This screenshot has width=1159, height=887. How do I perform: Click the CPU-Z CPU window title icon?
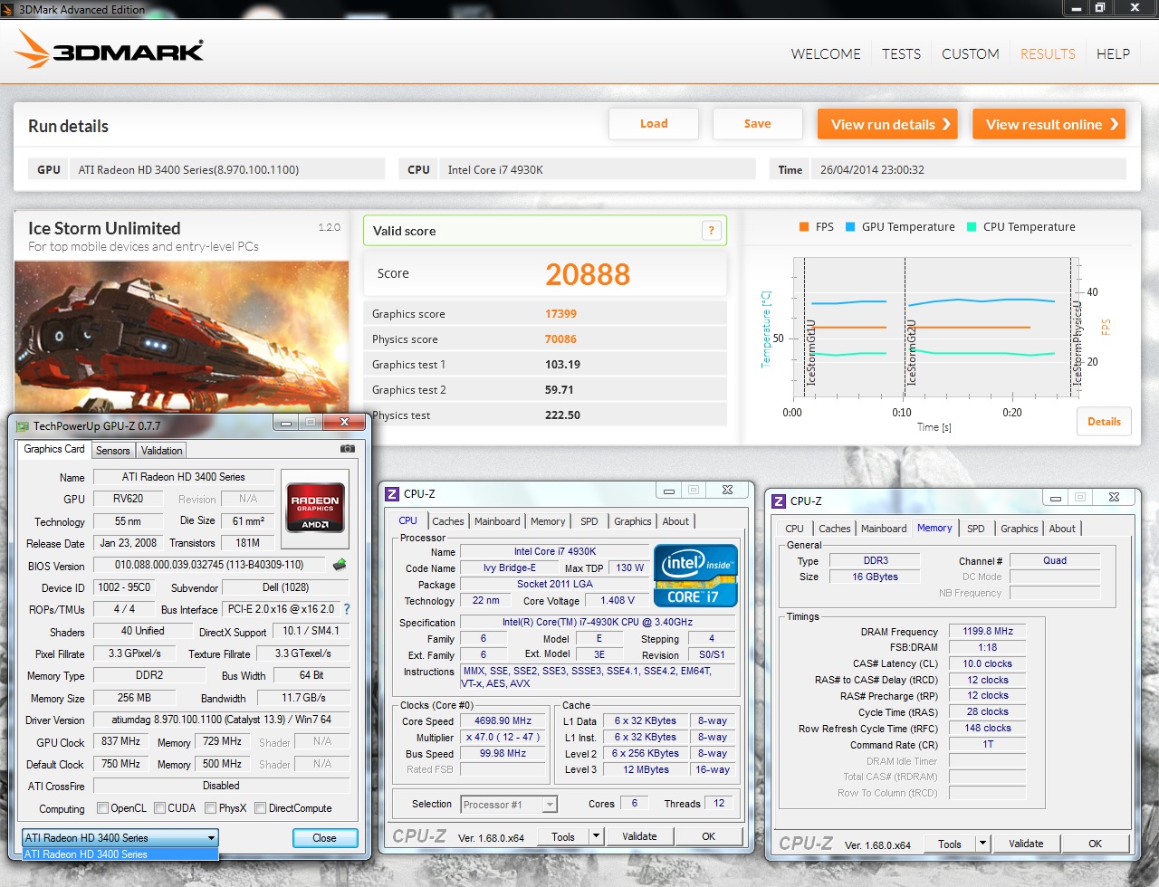[392, 493]
